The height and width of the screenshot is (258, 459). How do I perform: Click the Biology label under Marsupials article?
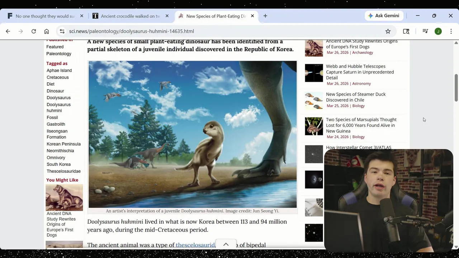358,137
